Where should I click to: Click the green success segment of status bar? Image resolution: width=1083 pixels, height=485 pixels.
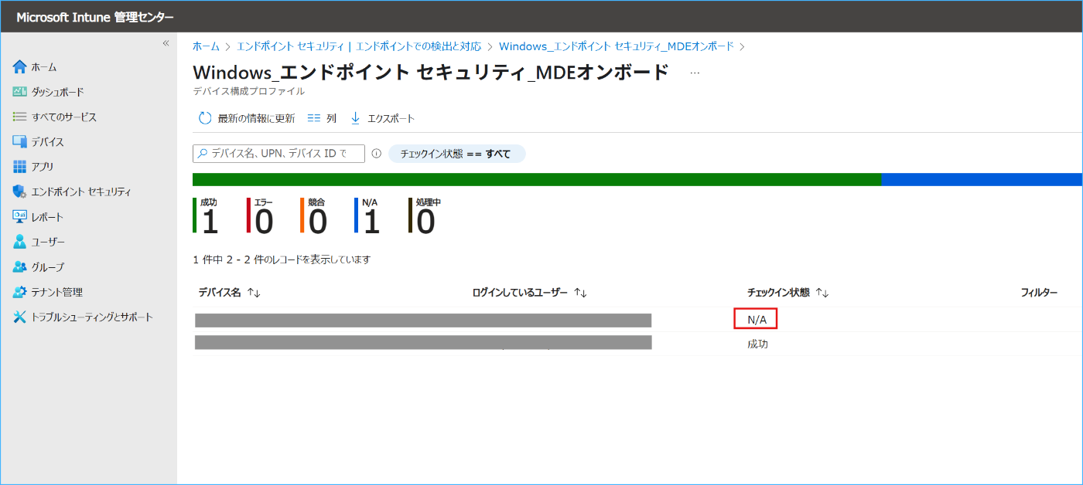[x=537, y=179]
